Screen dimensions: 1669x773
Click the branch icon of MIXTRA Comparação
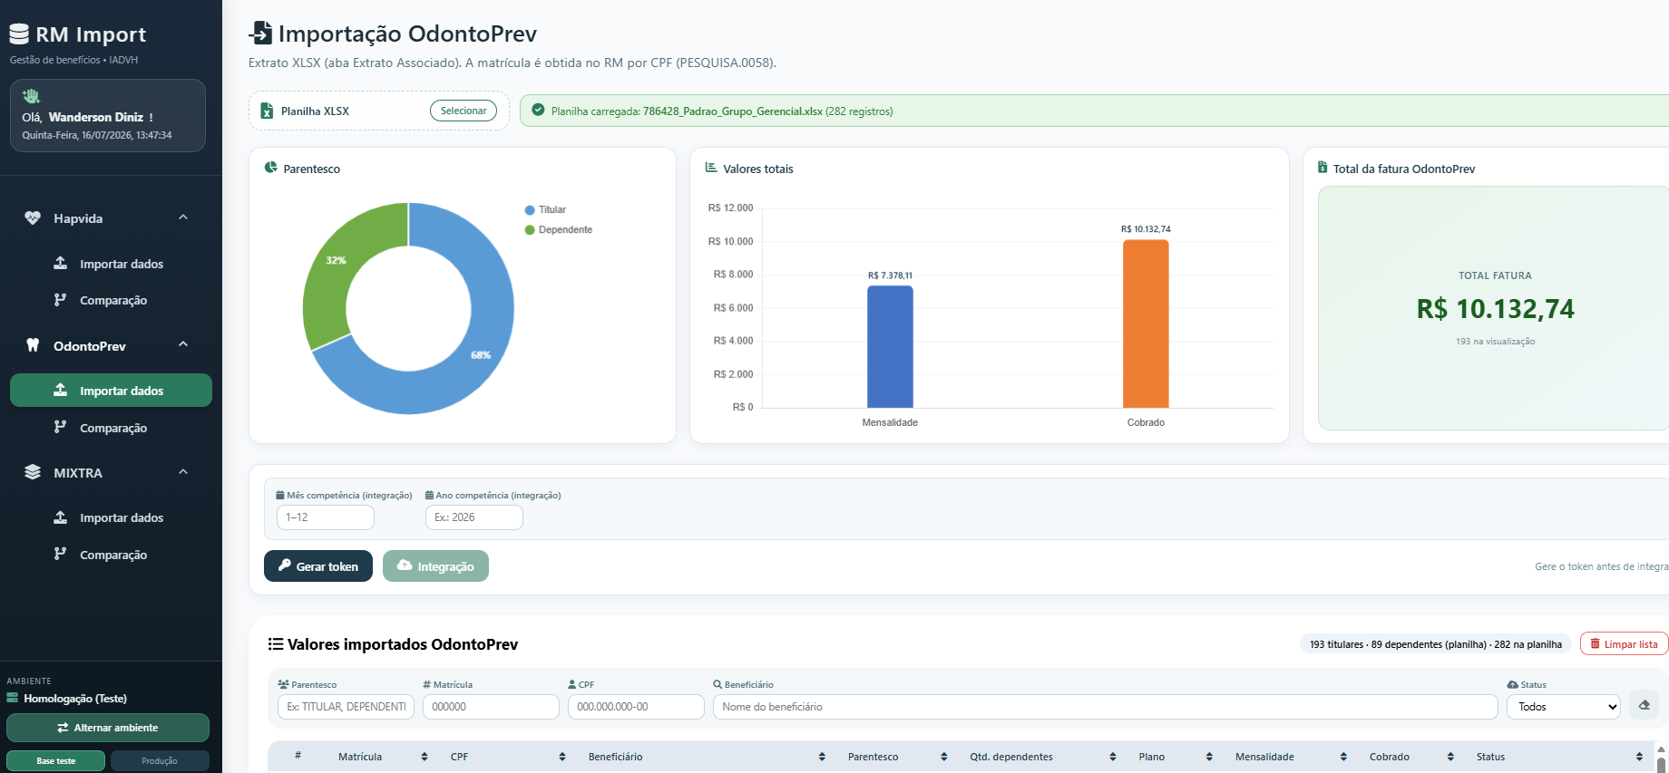(60, 554)
